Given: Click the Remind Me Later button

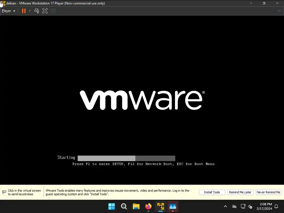Looking at the screenshot, I should 240,192.
